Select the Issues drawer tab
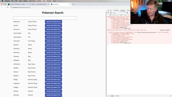 (x=117, y=96)
